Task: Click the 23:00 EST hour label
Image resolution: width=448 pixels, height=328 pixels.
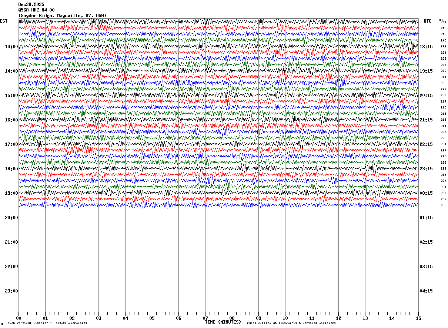Action: tap(11, 291)
